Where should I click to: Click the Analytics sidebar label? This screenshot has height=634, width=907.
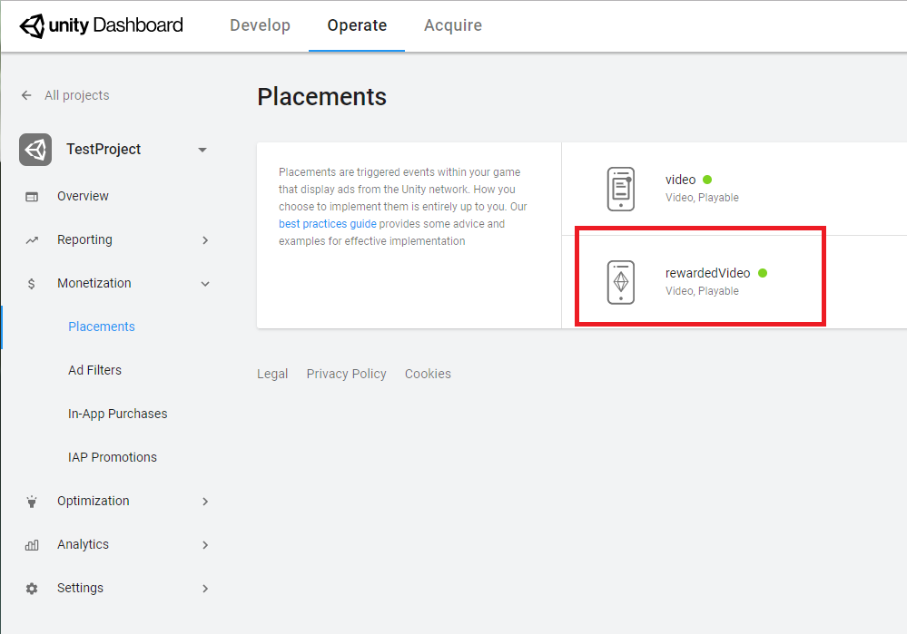[83, 544]
